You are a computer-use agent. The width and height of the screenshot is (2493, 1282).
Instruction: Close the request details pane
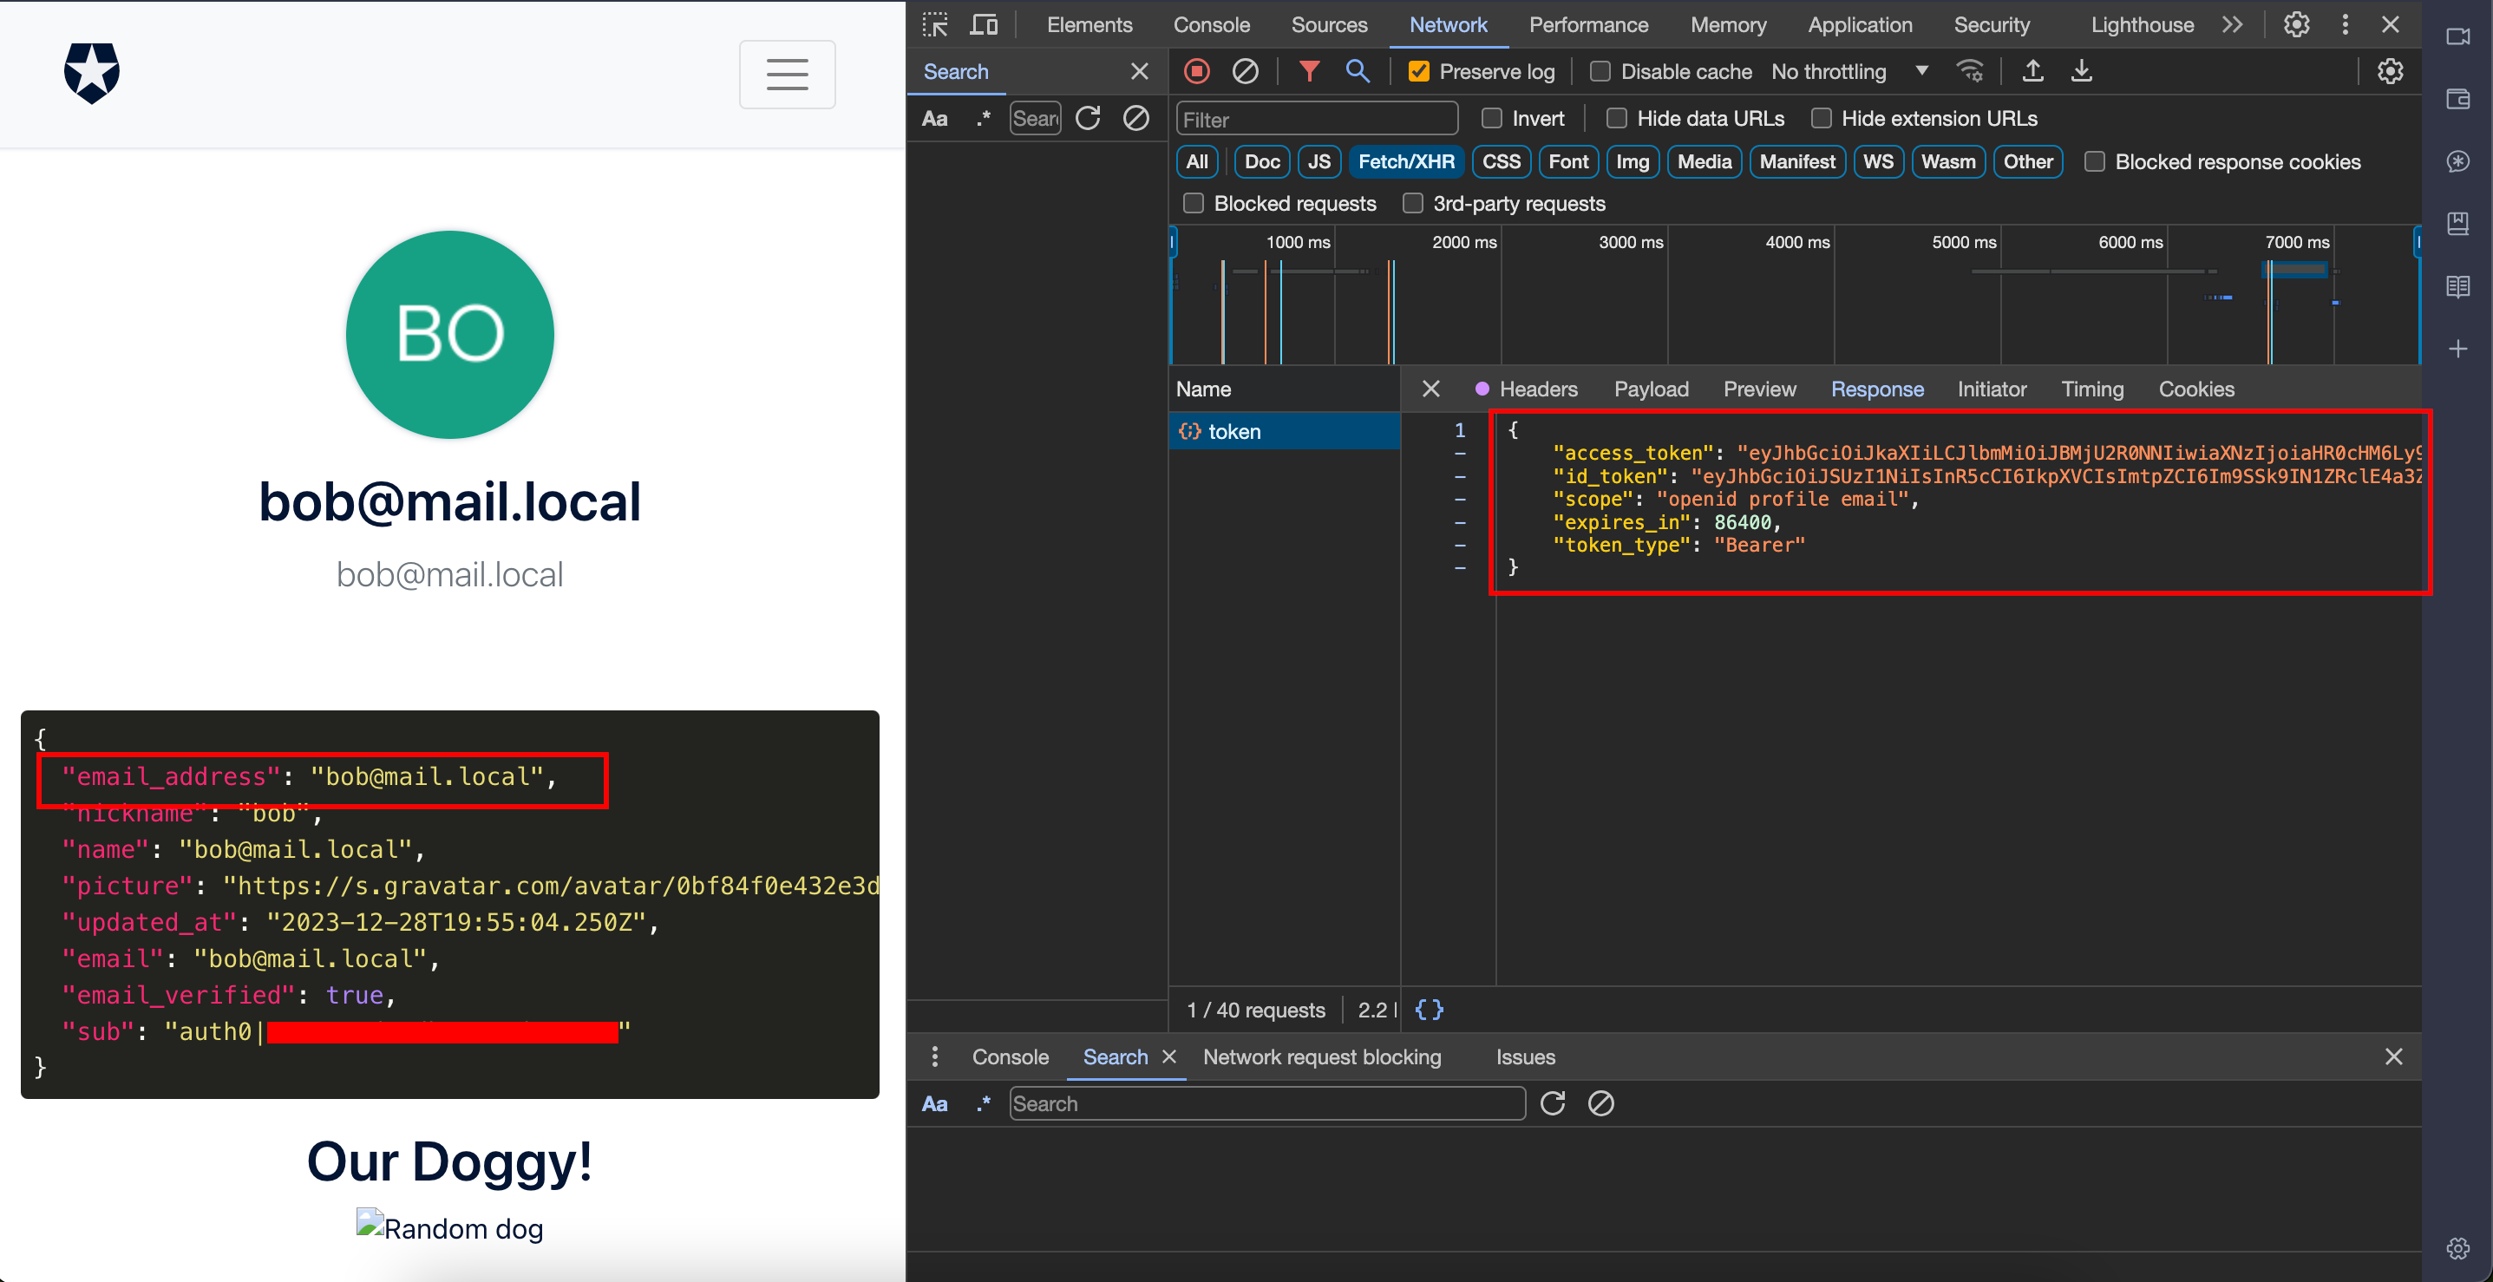[x=1430, y=390]
